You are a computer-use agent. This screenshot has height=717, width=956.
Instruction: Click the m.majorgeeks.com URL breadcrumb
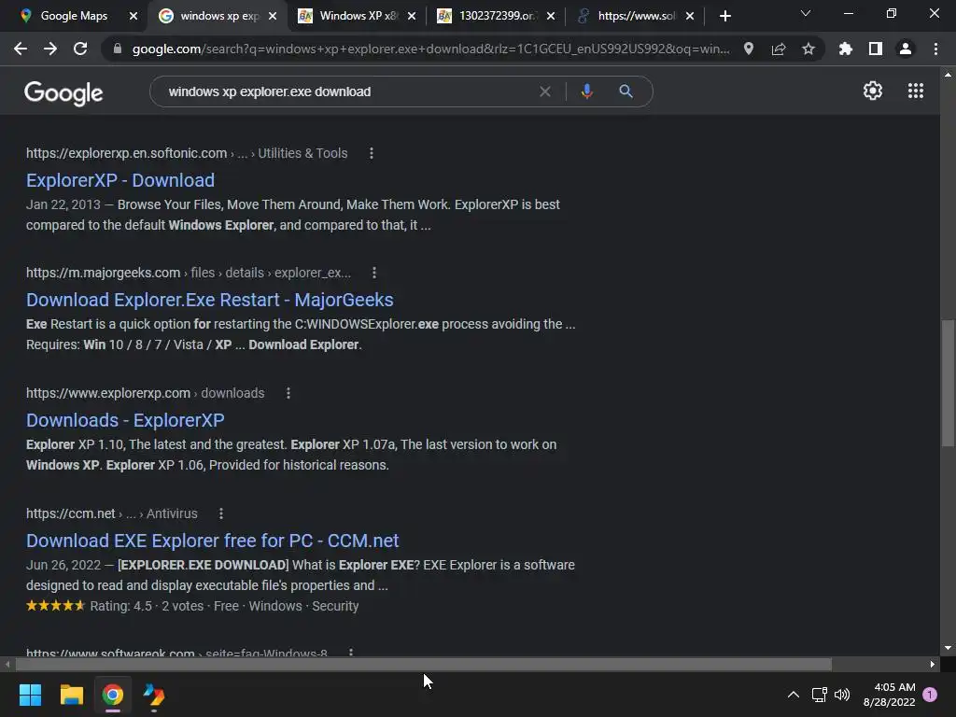[189, 273]
